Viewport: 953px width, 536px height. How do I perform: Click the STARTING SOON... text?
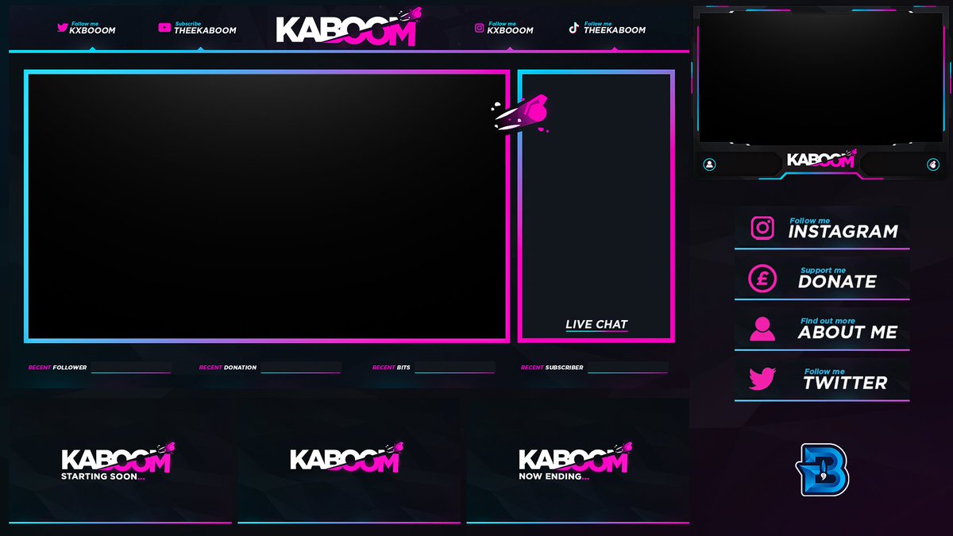coord(103,477)
